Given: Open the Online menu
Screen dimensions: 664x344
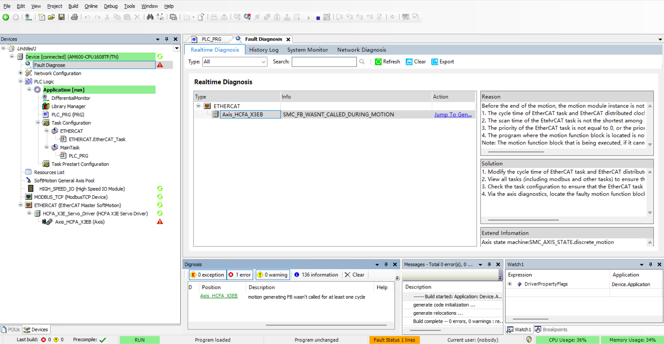Looking at the screenshot, I should coord(91,6).
